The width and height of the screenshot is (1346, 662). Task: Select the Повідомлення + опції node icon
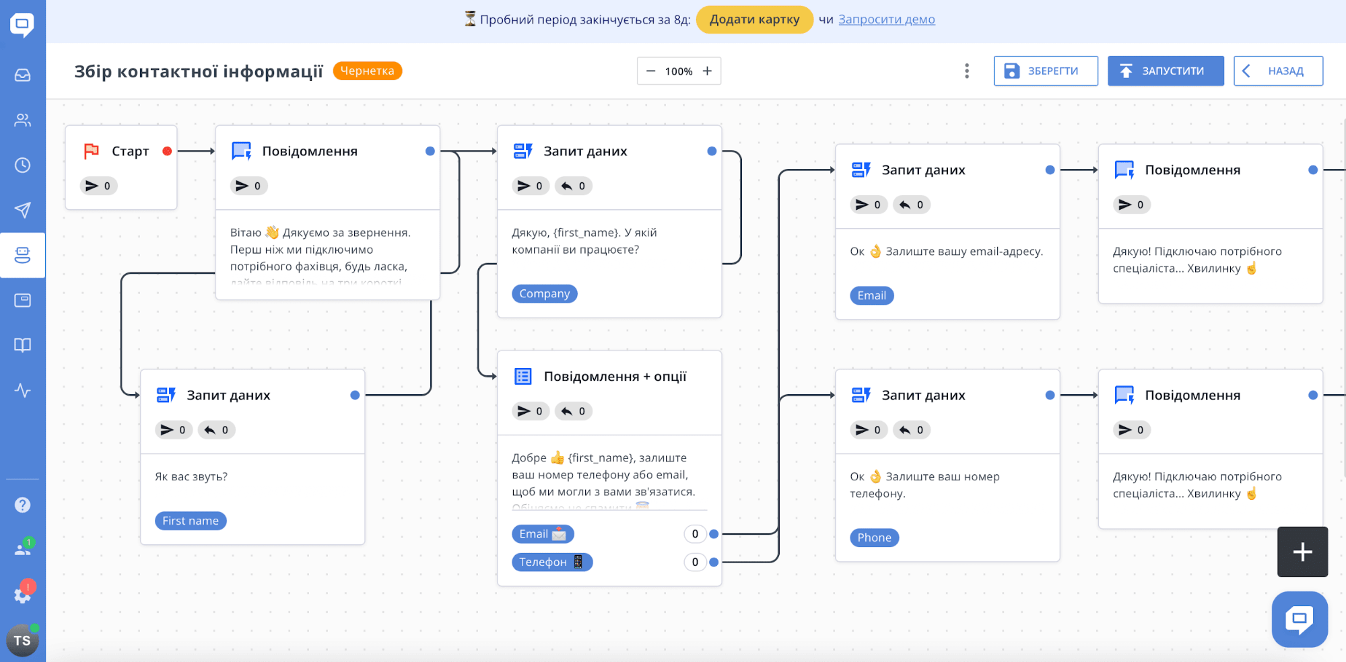pos(523,377)
